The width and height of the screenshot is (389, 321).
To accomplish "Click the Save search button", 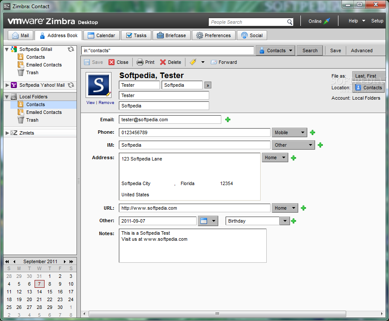I will coord(335,50).
